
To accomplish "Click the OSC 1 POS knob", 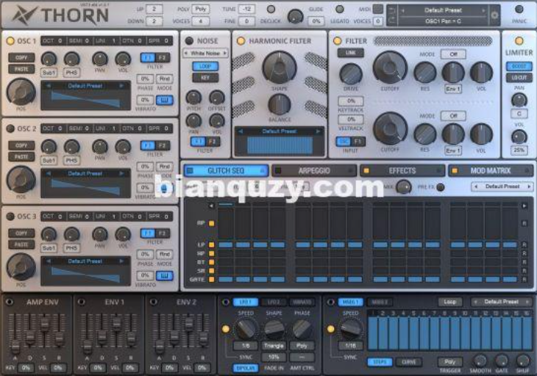I will 21,93.
